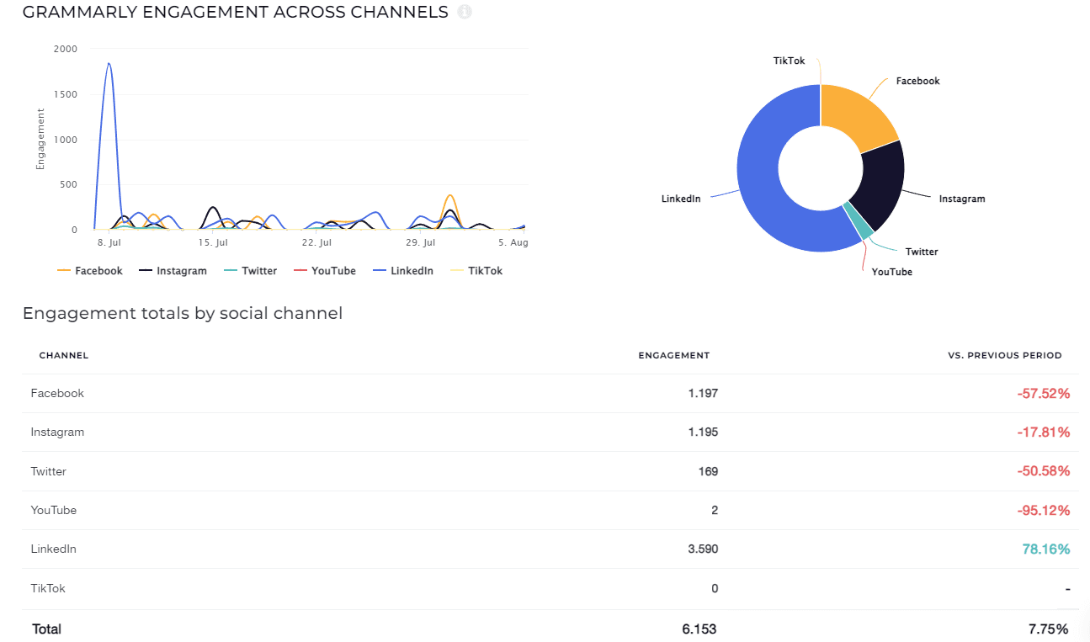
Task: Click the YouTube row in the table
Action: pos(54,510)
